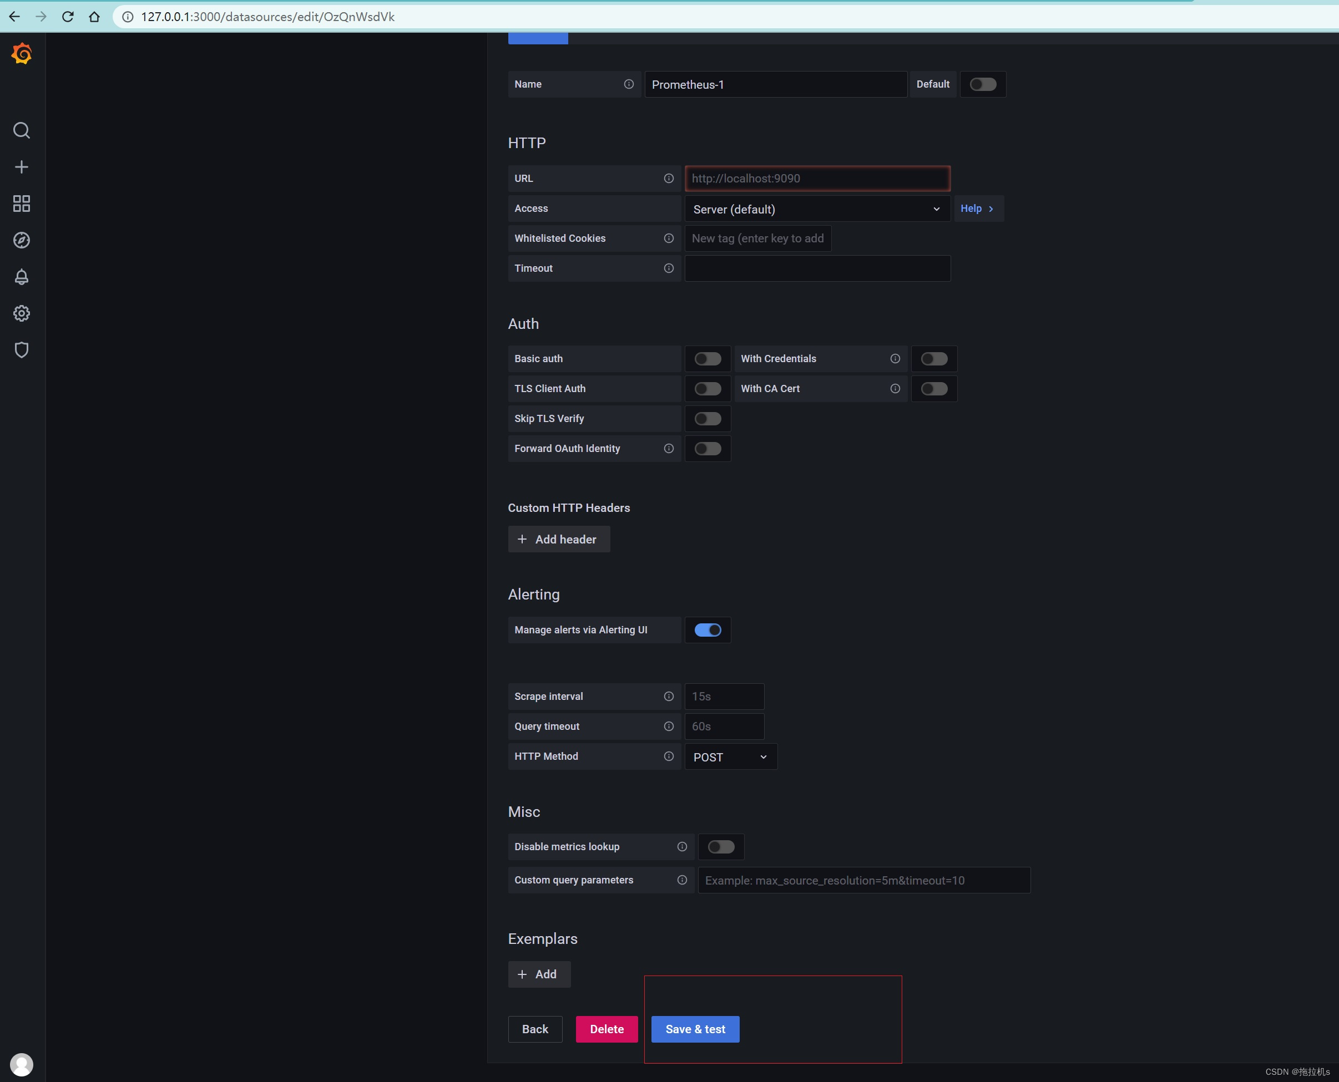Image resolution: width=1339 pixels, height=1082 pixels.
Task: Click the Add header button
Action: click(559, 539)
